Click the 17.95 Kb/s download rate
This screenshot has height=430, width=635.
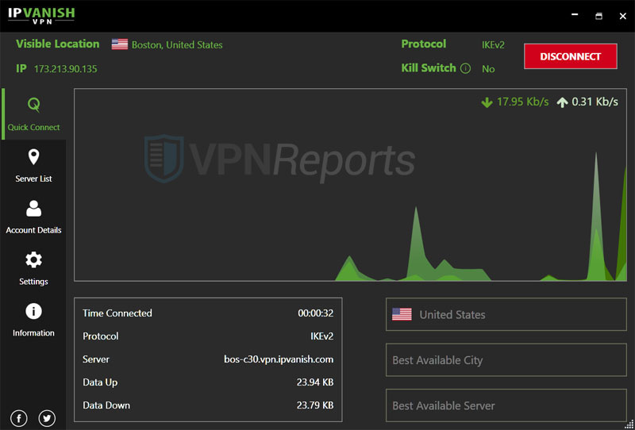[522, 102]
